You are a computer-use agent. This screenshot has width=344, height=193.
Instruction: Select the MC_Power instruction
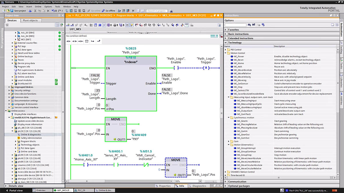(239, 56)
